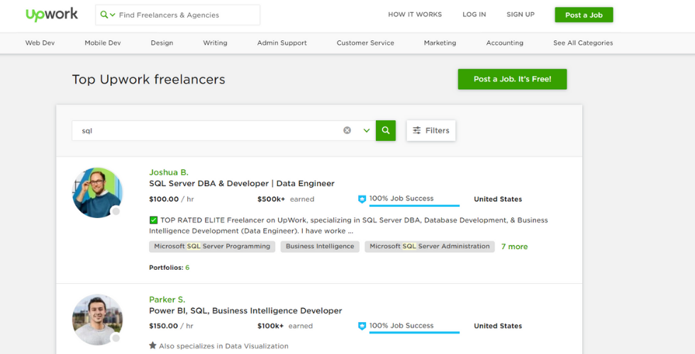
Task: Click Parker S.'s $150.00 / hr rate
Action: (172, 326)
